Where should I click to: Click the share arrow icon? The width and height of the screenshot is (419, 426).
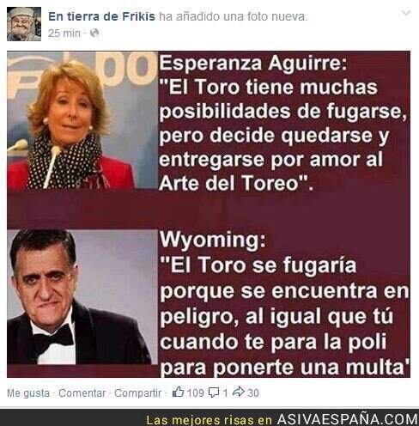click(x=239, y=392)
